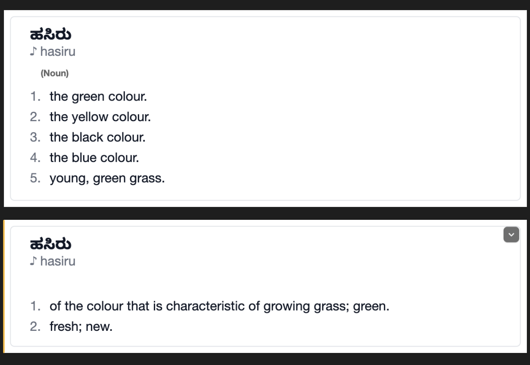This screenshot has height=365, width=530.
Task: Select the definition "the black colour."
Action: [98, 137]
